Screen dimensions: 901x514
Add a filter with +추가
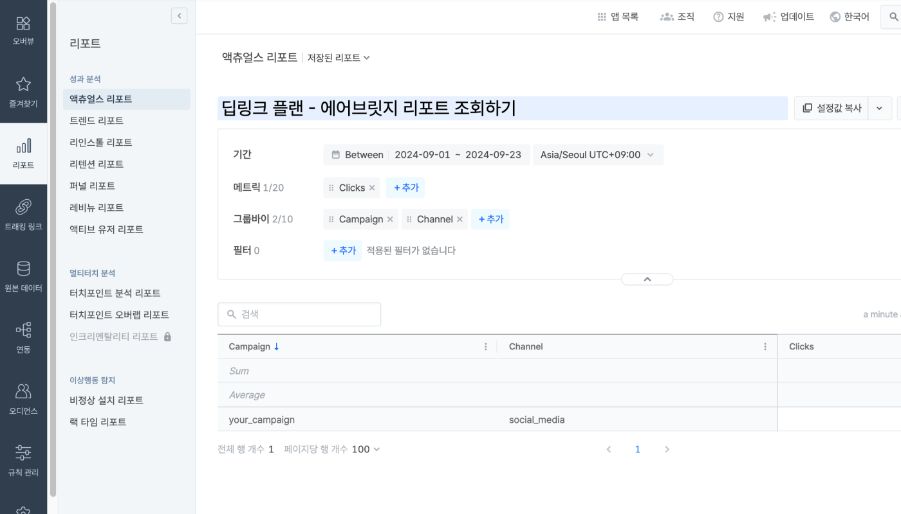click(342, 251)
